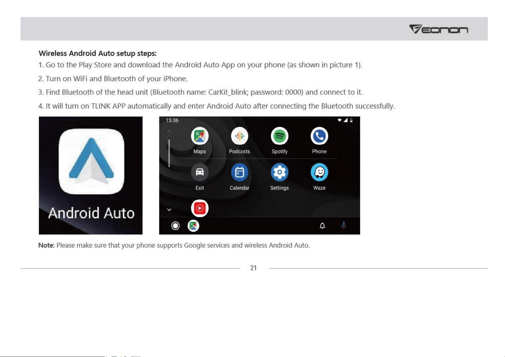Tap the Exit car icon
Image resolution: width=505 pixels, height=357 pixels.
200,172
